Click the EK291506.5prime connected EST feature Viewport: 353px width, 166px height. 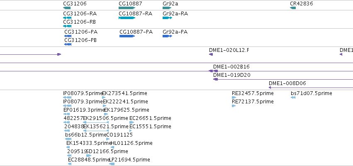[x=96, y=122]
